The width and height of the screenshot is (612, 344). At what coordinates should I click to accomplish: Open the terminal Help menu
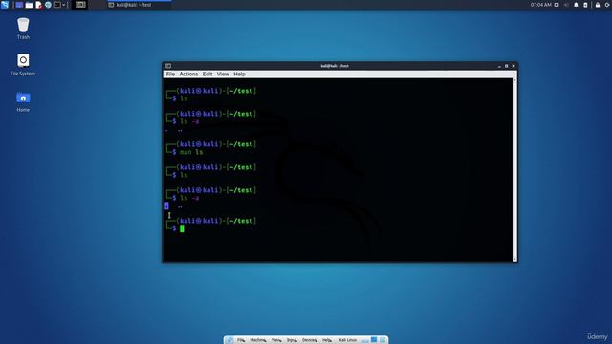239,75
